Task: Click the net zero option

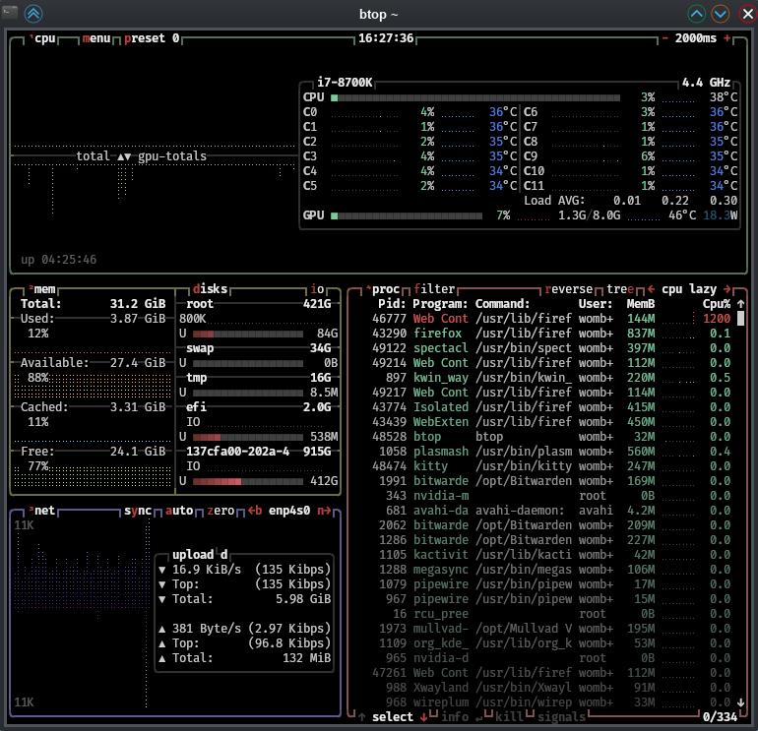Action: pyautogui.click(x=221, y=511)
